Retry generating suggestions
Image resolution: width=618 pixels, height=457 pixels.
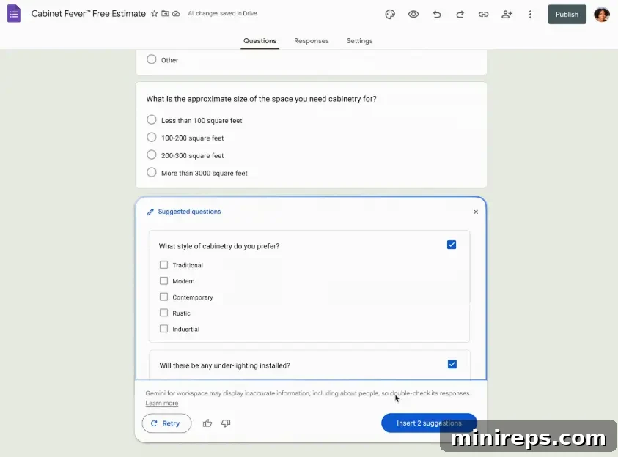(166, 423)
